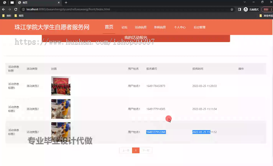Open the tab search chevron
The height and width of the screenshot is (166, 273).
pyautogui.click(x=244, y=2)
